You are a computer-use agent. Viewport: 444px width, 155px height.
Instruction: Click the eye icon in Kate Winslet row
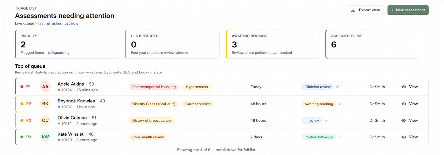pyautogui.click(x=404, y=137)
